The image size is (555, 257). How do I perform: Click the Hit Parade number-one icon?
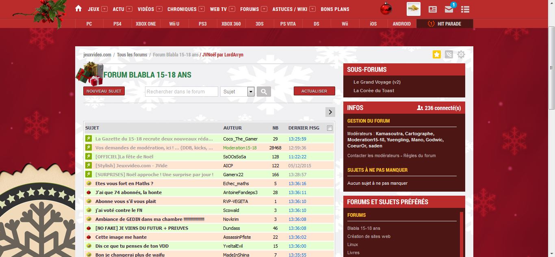tap(431, 24)
